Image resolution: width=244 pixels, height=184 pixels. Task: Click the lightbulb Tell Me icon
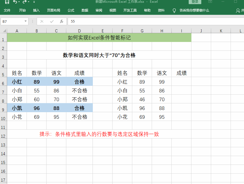point(174,10)
